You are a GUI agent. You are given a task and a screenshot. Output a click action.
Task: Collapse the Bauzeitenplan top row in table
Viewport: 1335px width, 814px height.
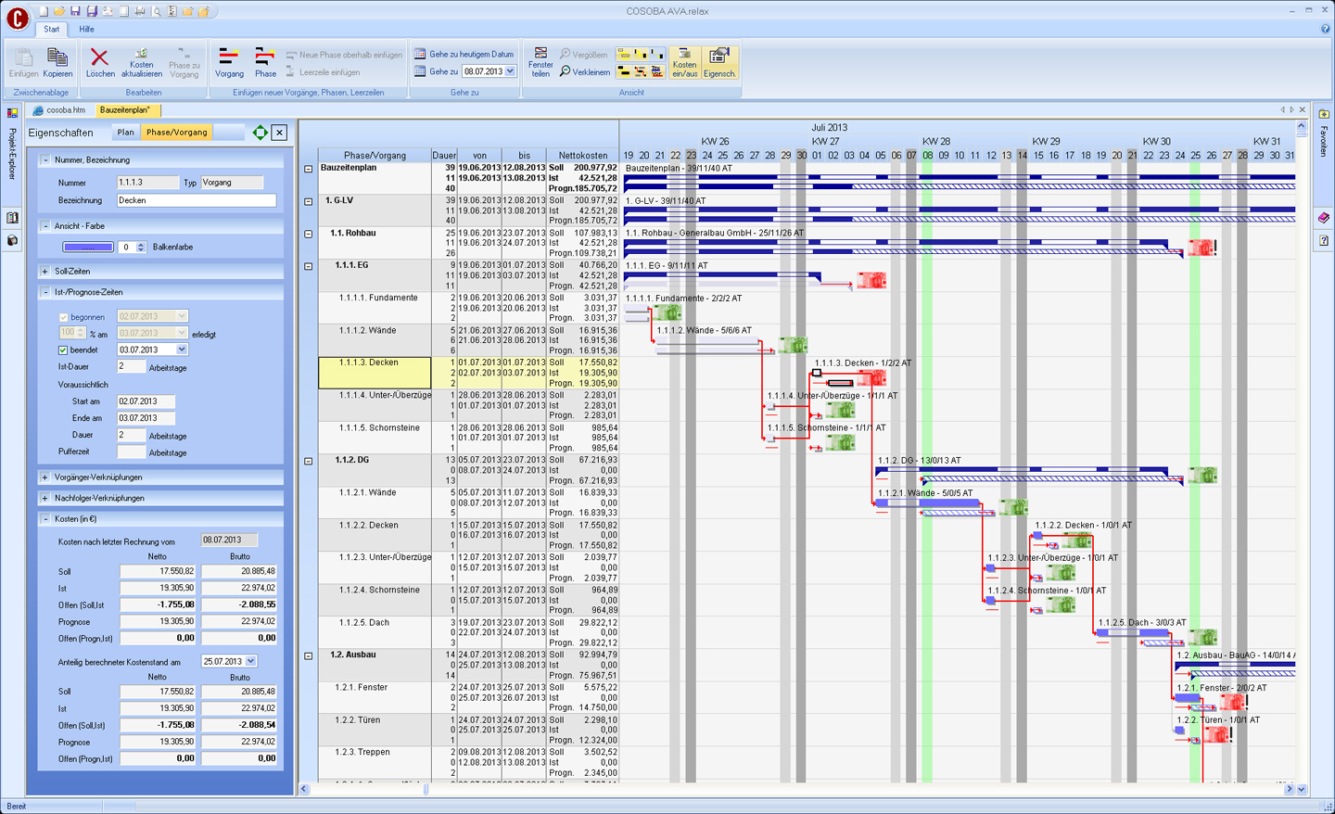coord(309,169)
